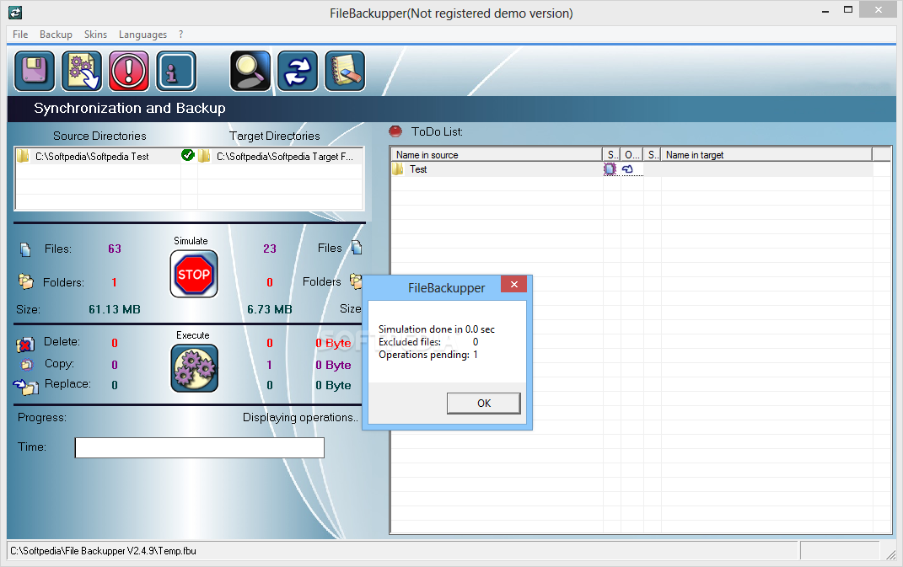This screenshot has height=567, width=903.
Task: Click the Copy operation icon
Action: pyautogui.click(x=26, y=364)
